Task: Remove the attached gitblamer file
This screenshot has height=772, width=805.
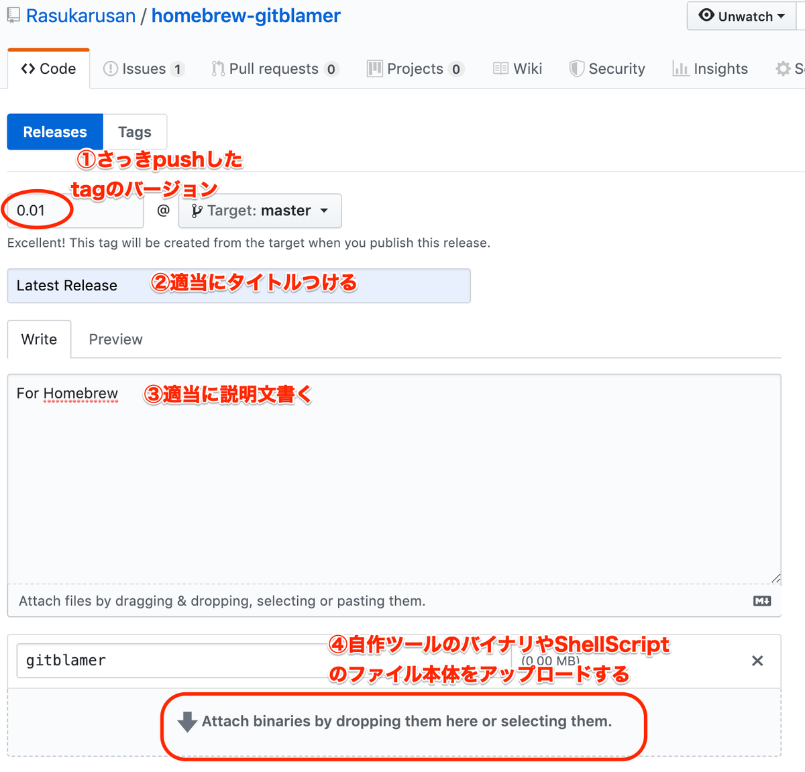Action: pyautogui.click(x=757, y=661)
